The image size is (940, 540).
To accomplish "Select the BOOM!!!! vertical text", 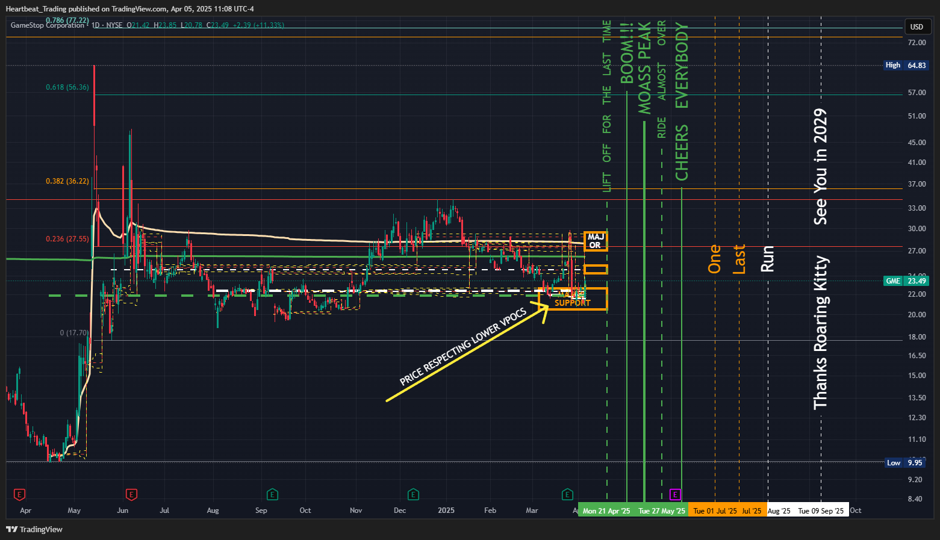I will pyautogui.click(x=627, y=53).
